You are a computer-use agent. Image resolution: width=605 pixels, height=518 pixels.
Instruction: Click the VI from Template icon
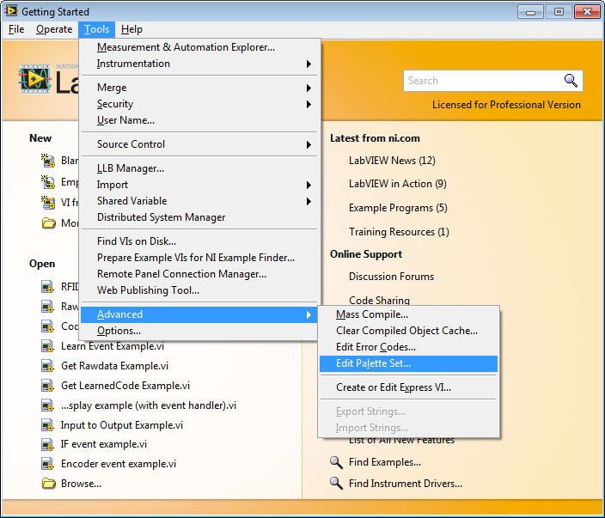click(x=48, y=202)
